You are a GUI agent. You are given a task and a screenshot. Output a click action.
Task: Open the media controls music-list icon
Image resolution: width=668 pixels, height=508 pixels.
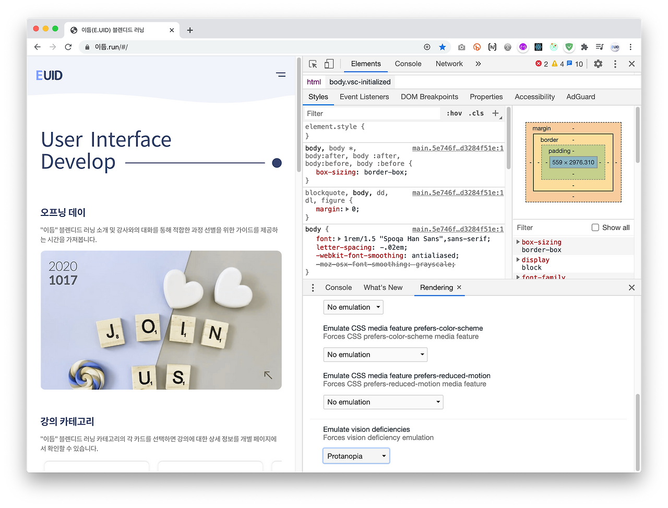click(600, 47)
